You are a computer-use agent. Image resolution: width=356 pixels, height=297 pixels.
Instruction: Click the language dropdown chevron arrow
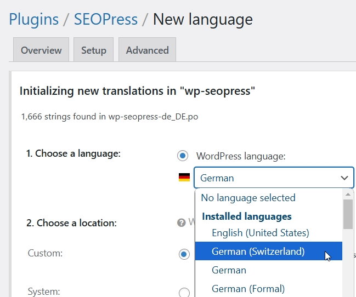(344, 178)
